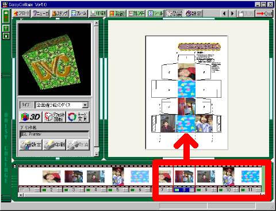This screenshot has width=276, height=211.
Task: Open the スタンプ (Stamp) toolbar tool
Action: click(x=60, y=13)
